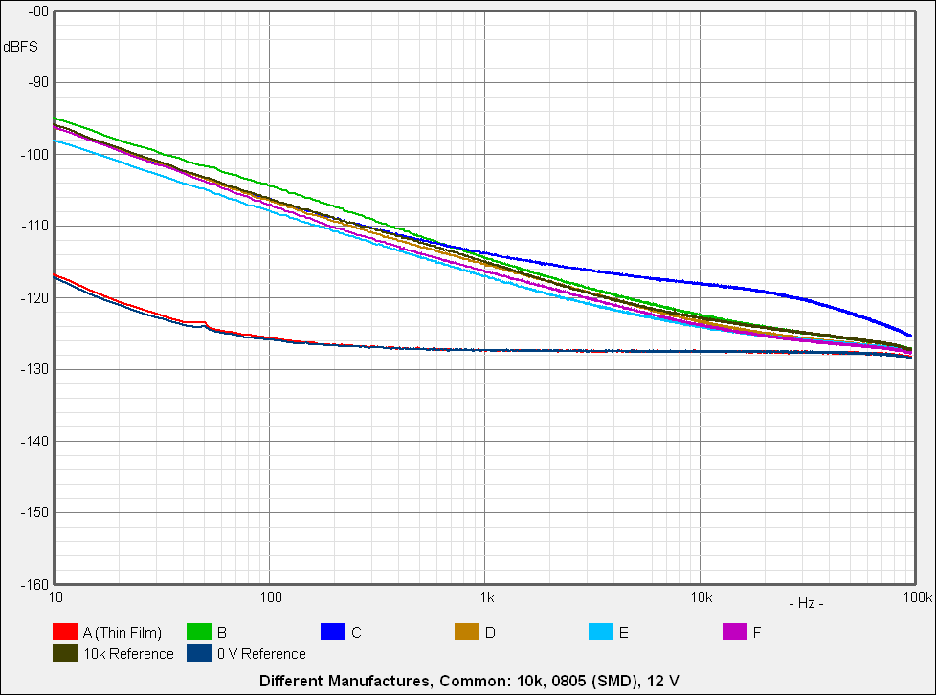Click the dark olive 10k Reference swatch

[x=65, y=653]
